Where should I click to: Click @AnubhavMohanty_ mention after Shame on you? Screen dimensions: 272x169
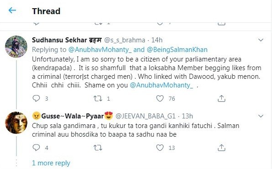[x=162, y=85]
